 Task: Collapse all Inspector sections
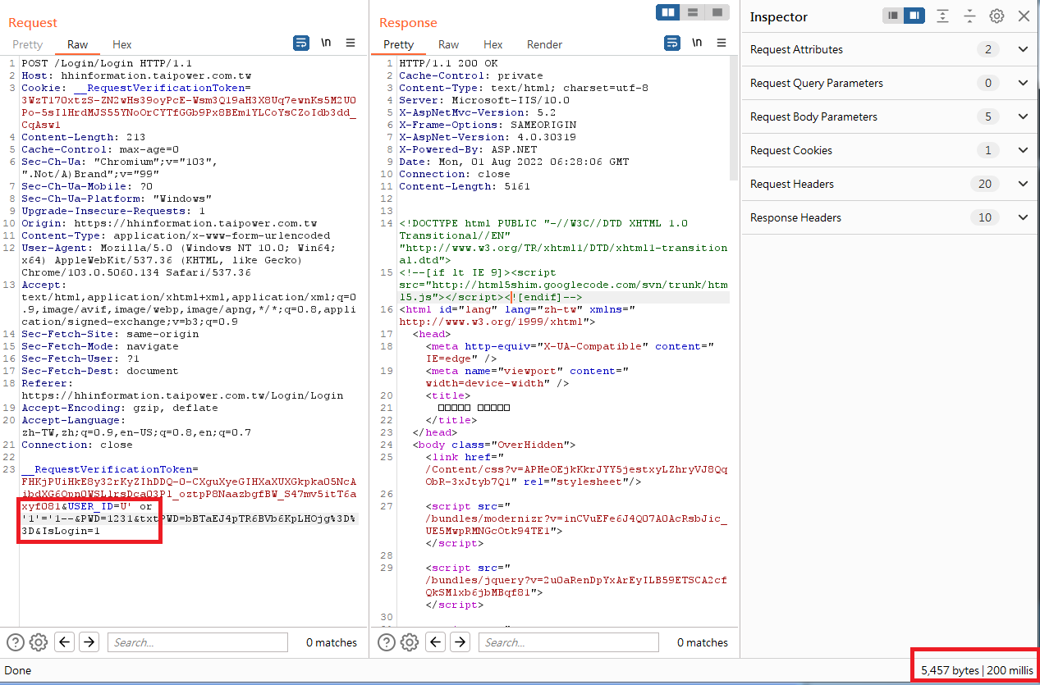[969, 16]
